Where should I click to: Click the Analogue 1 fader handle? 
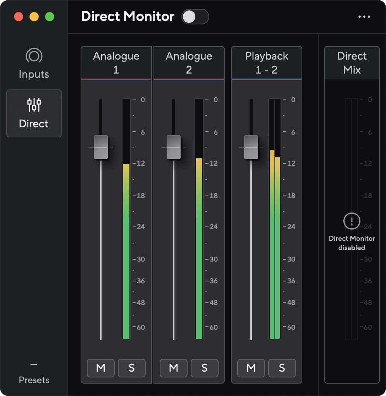101,147
